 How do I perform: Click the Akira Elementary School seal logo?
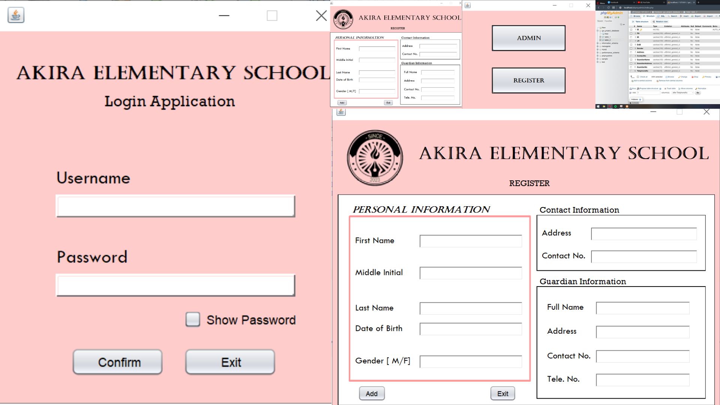point(374,157)
